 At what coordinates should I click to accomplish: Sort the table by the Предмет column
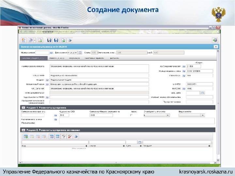[x=209, y=146]
